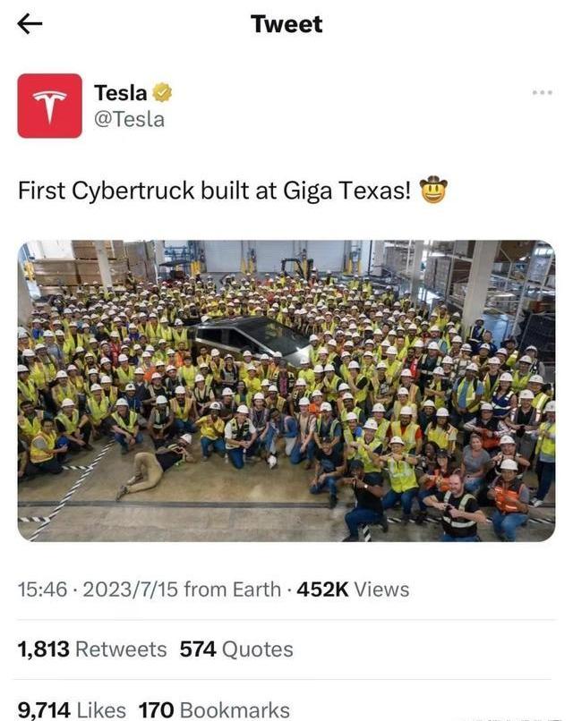Viewport: 573px width, 721px height.
Task: Tap the gold verified badge
Action: click(162, 92)
